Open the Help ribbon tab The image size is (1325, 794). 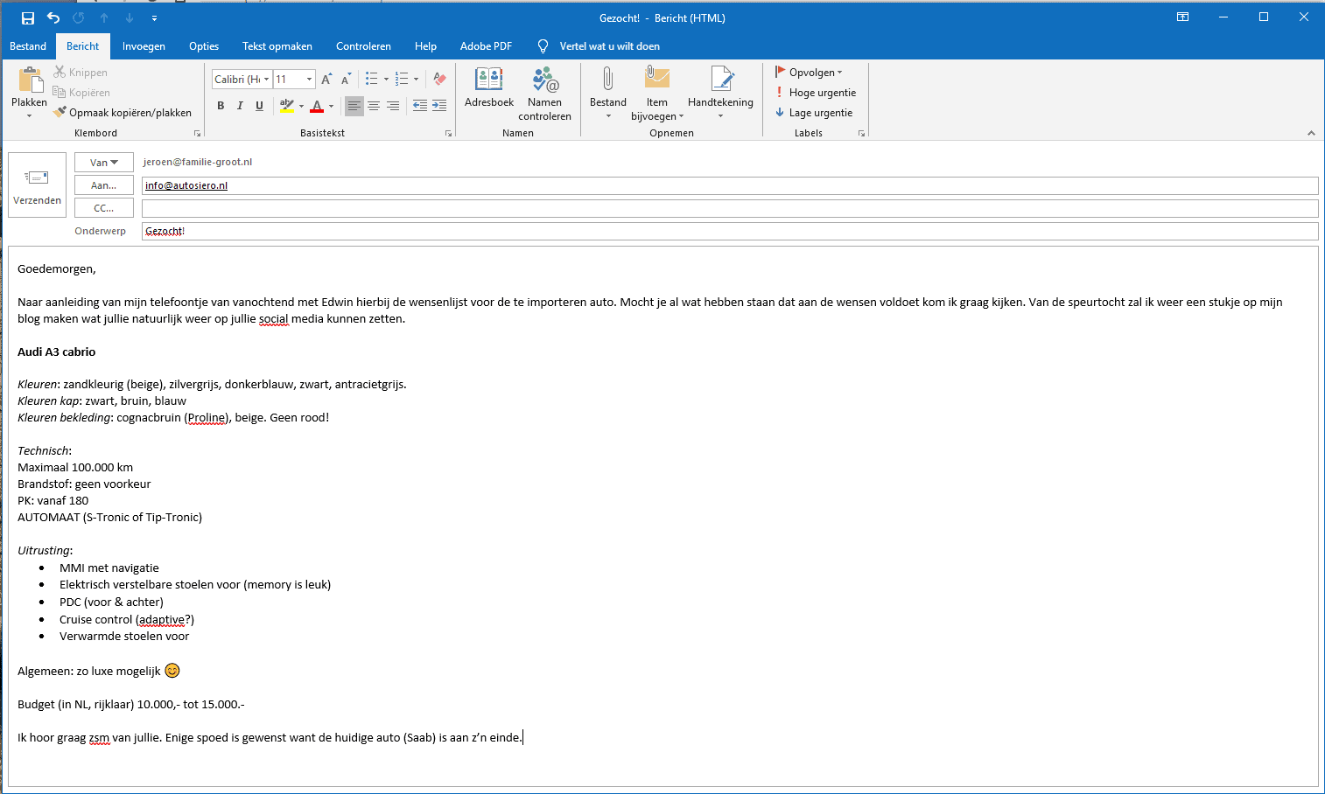click(x=425, y=46)
